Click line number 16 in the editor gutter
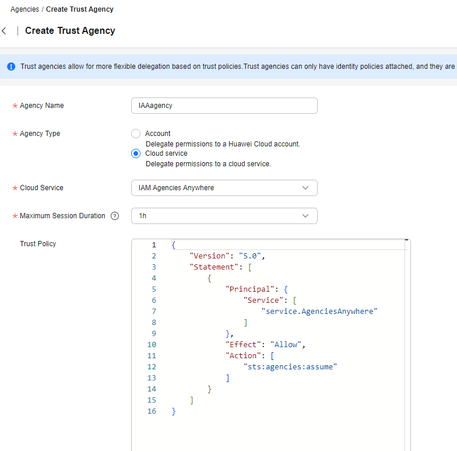 [152, 411]
